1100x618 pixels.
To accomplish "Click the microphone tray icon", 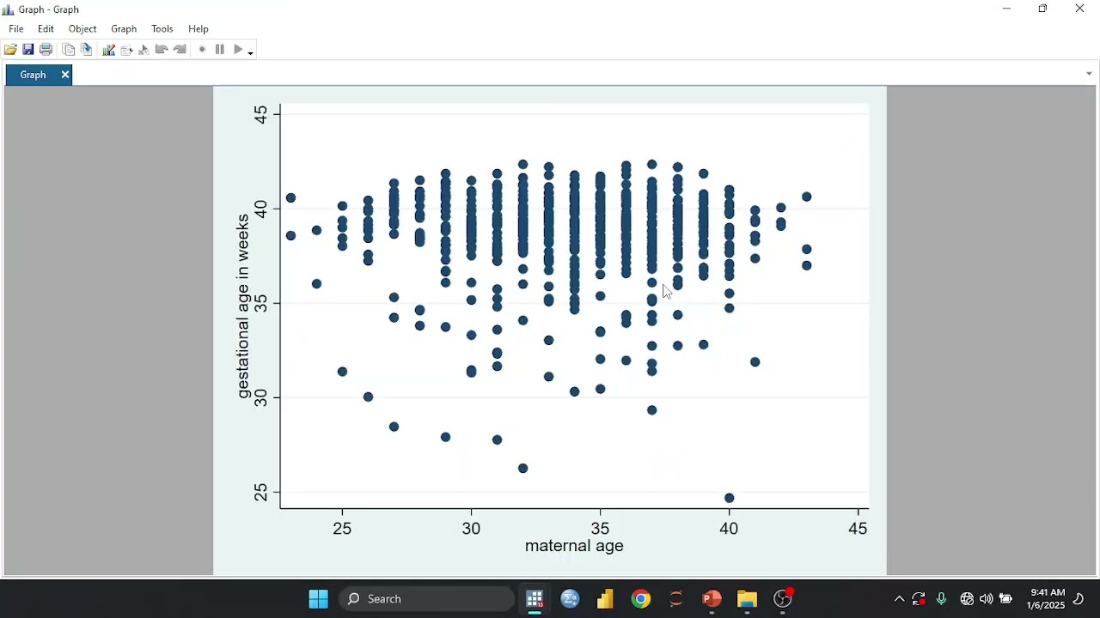I will (942, 599).
